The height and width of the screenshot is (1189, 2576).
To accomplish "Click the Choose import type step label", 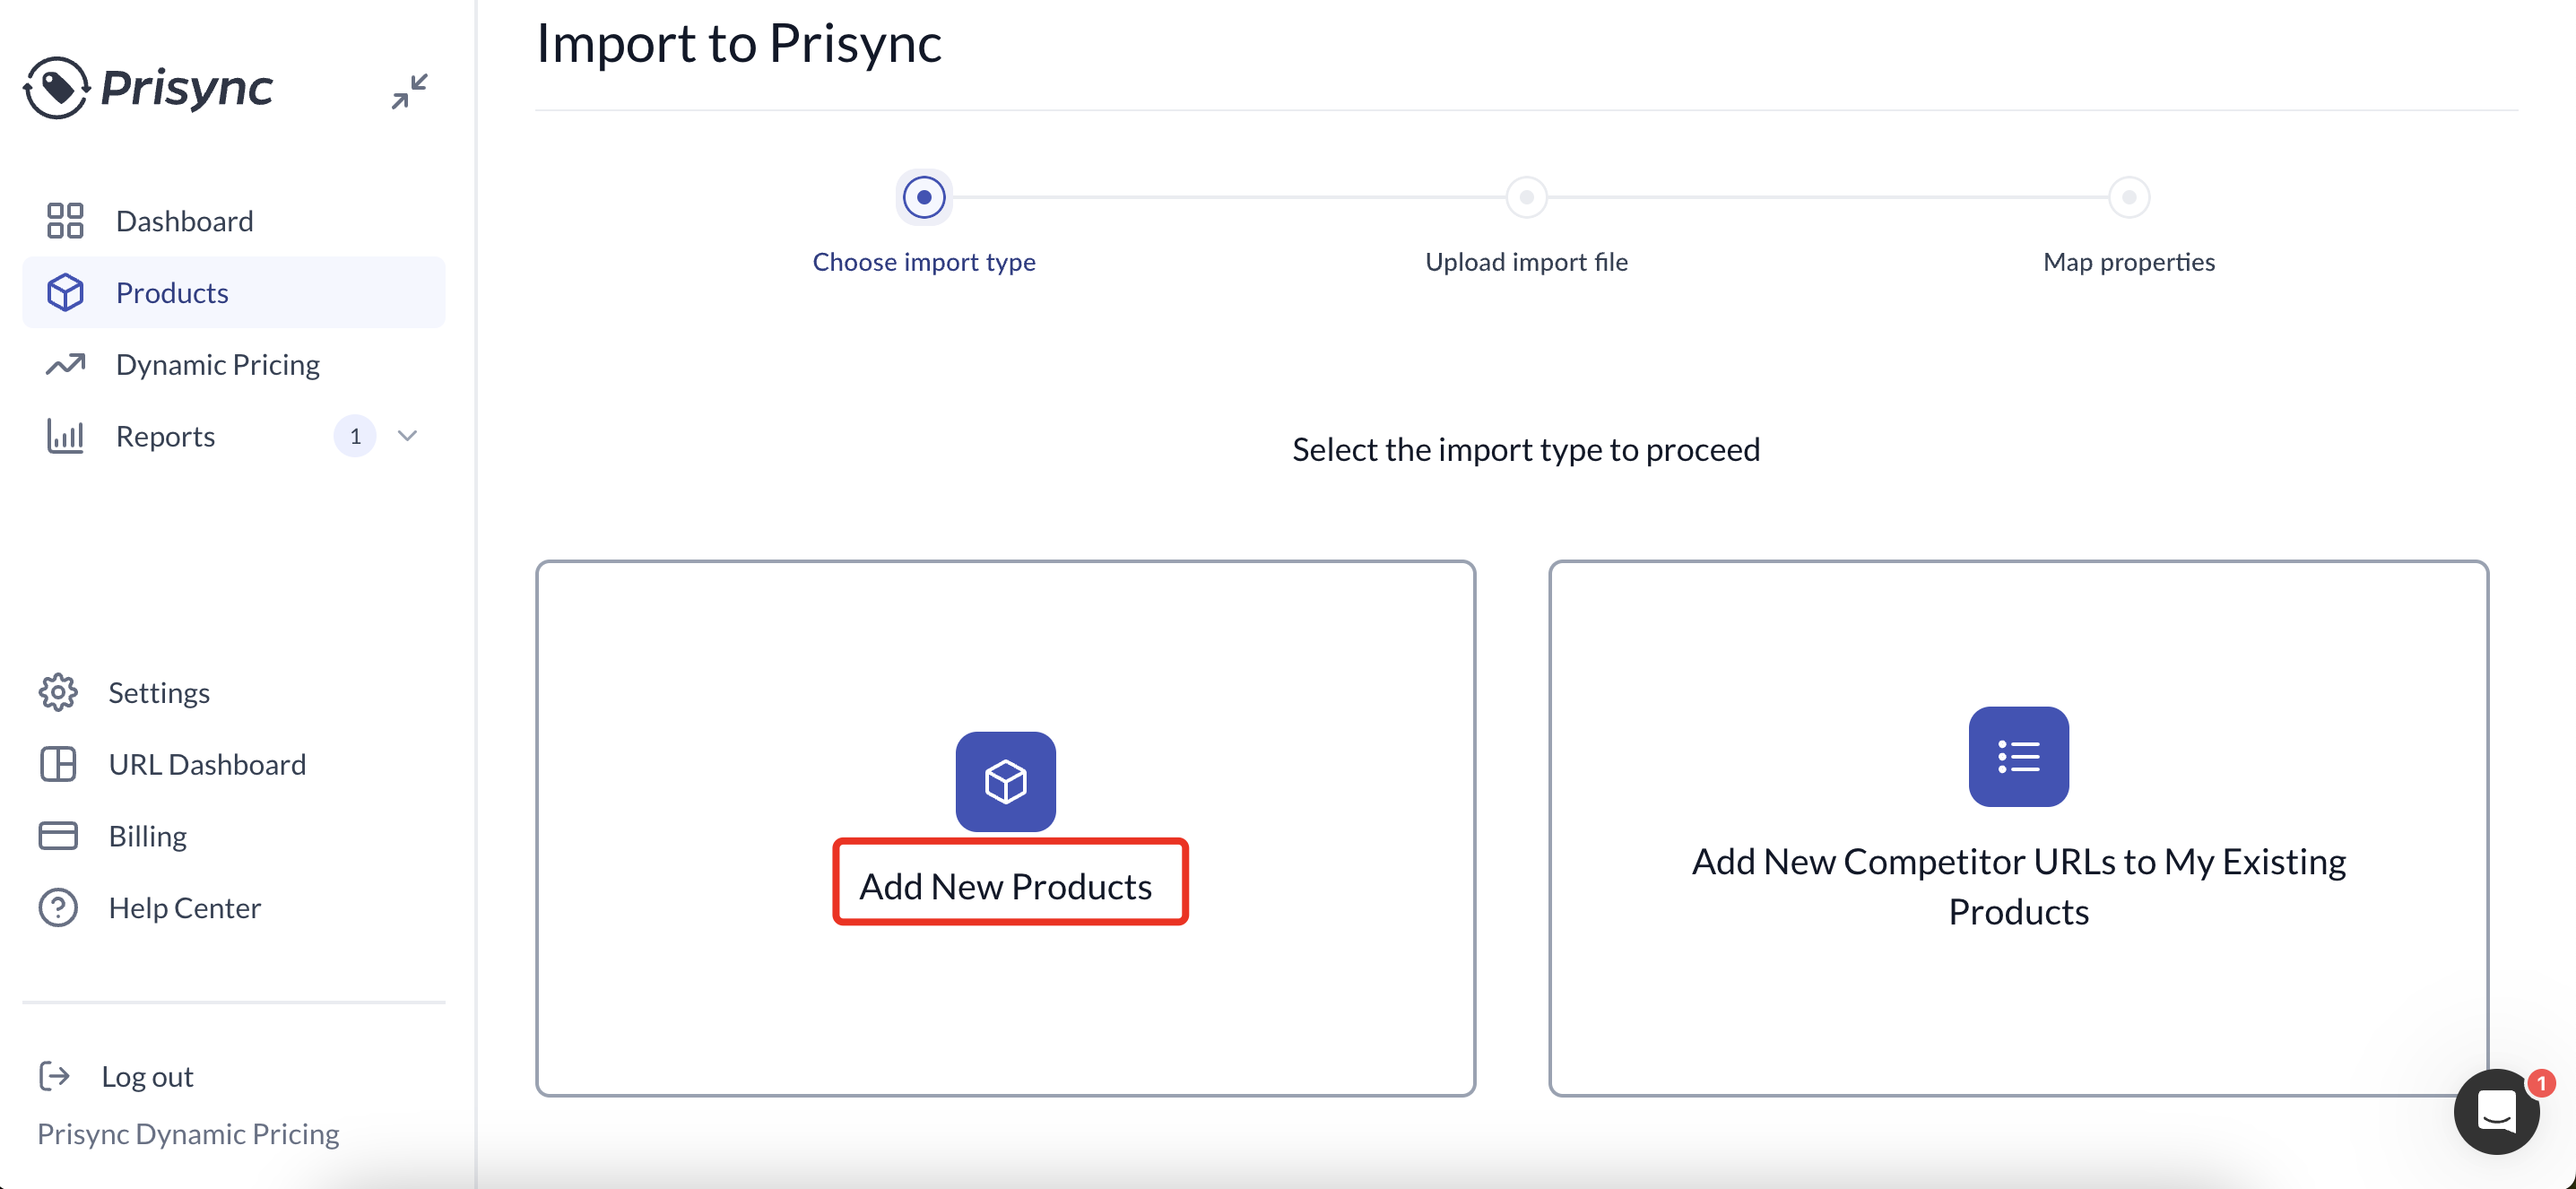I will pos(924,262).
